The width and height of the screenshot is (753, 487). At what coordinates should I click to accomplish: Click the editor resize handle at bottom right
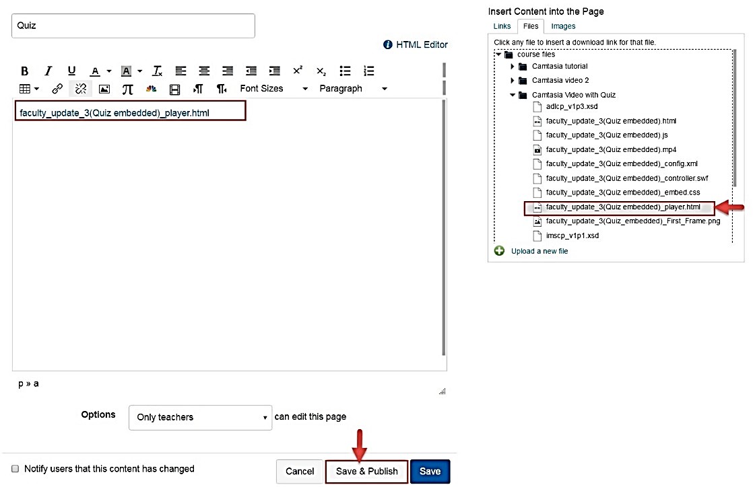(x=443, y=391)
